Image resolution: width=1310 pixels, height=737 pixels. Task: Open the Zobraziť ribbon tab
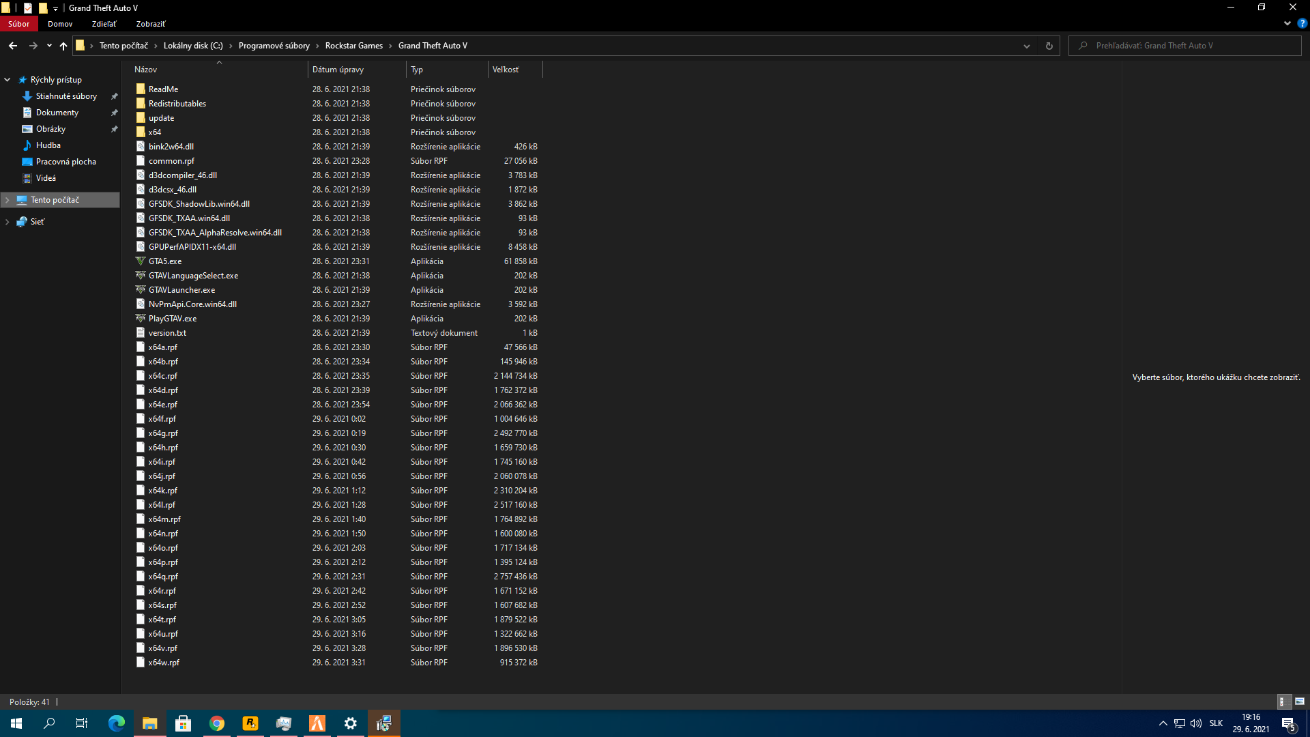(150, 24)
